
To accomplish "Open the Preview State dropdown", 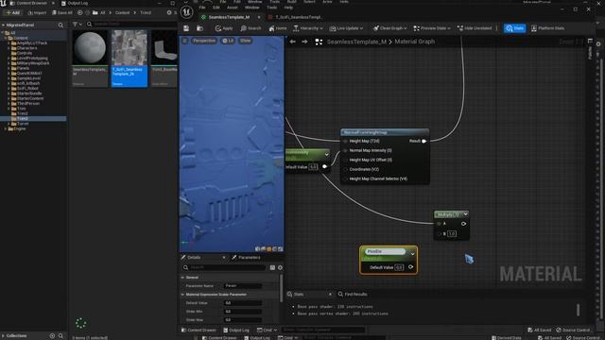I will point(432,28).
